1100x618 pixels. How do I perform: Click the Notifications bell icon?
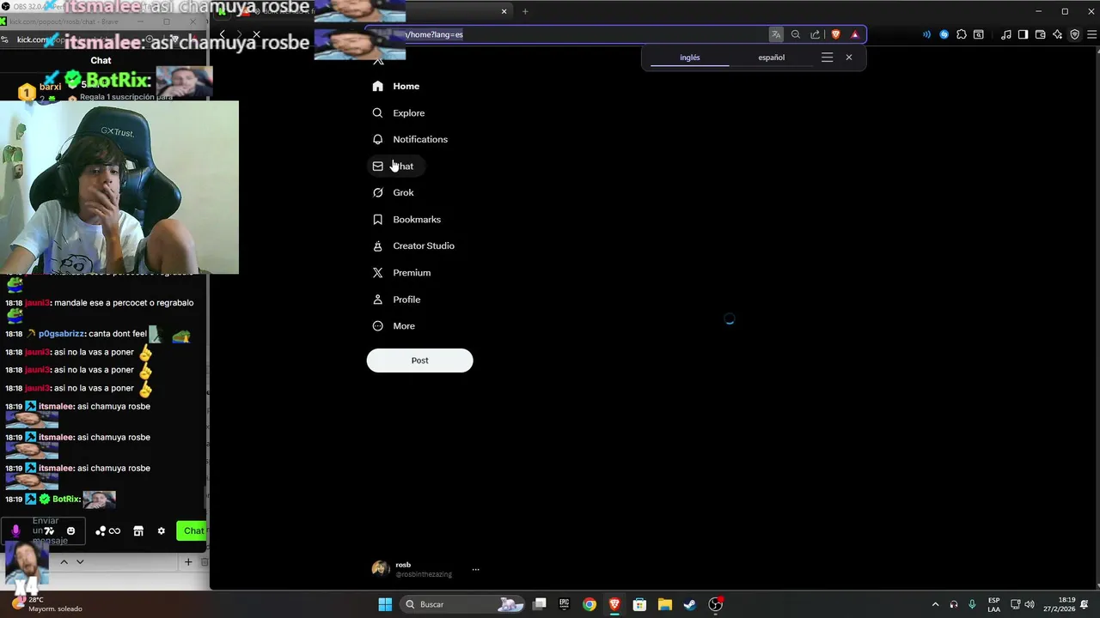click(x=377, y=139)
